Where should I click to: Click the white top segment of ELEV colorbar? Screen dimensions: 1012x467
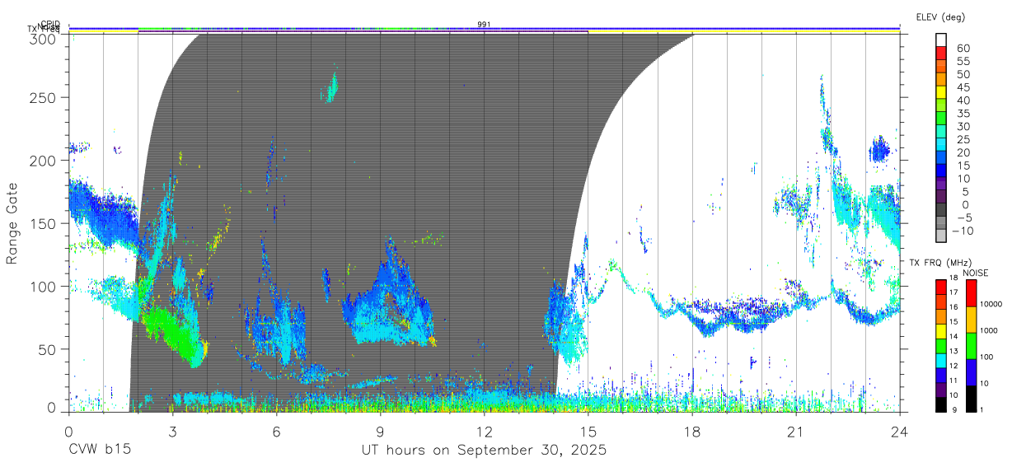(x=941, y=40)
